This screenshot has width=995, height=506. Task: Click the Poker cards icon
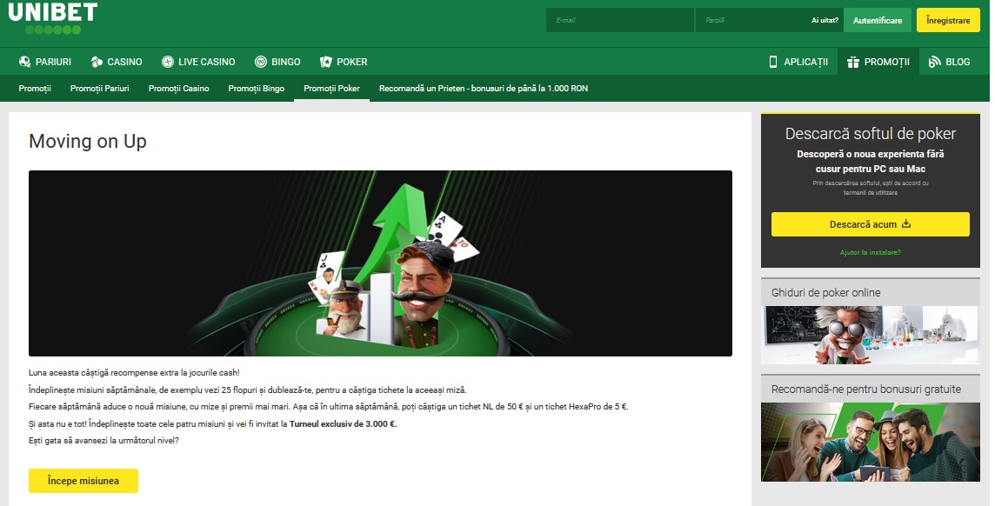(326, 62)
